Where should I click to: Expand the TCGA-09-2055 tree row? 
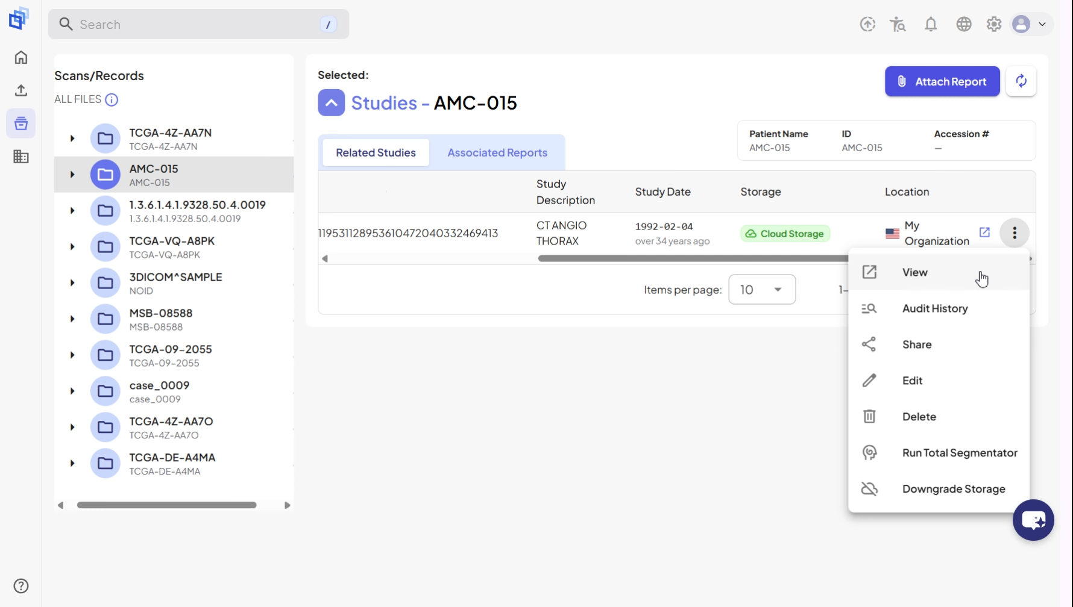pyautogui.click(x=72, y=355)
